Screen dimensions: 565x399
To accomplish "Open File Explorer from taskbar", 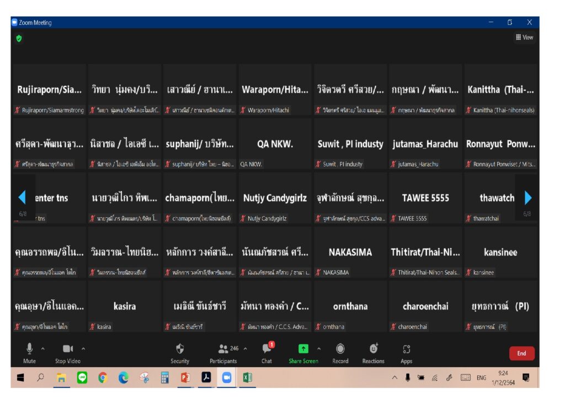I will coord(61,378).
